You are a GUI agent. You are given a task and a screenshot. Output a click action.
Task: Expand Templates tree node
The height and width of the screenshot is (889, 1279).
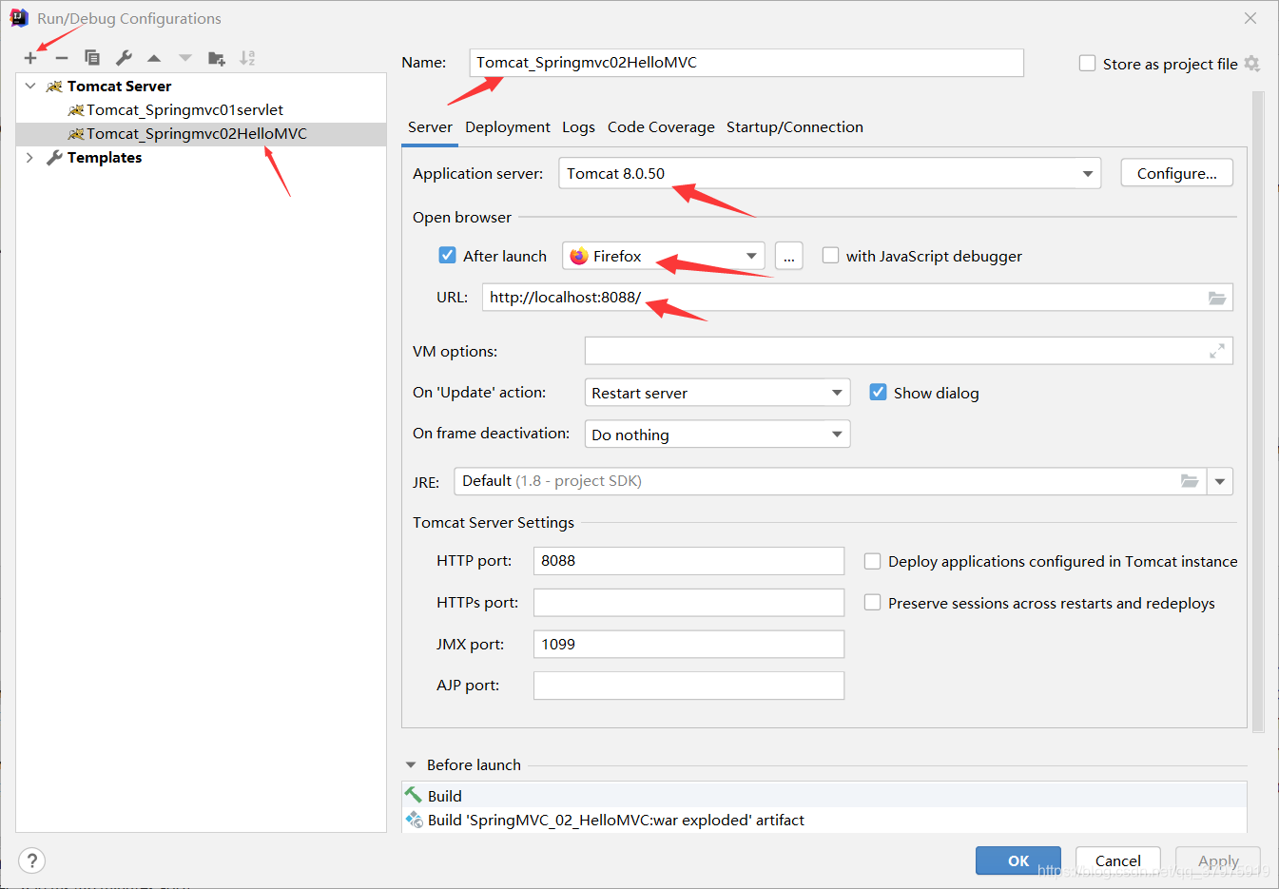[30, 158]
